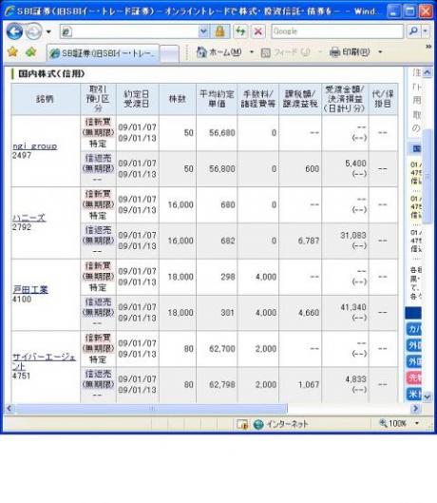Open the ハニーズ stock link
Viewport: 437px width, 503px height.
click(x=29, y=218)
